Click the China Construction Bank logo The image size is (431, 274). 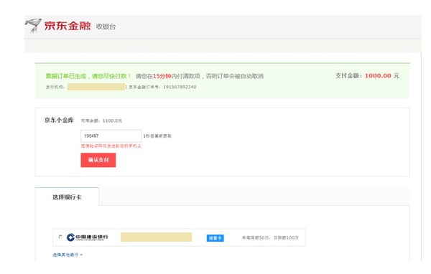tap(88, 237)
